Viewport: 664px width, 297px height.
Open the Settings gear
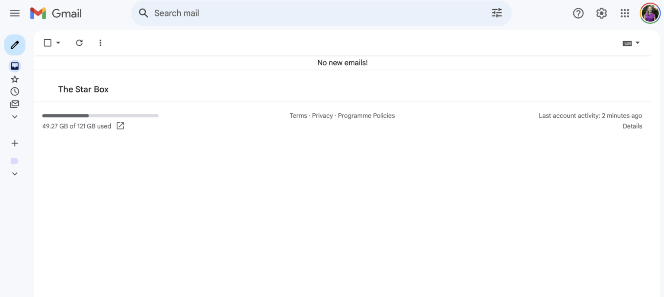601,13
